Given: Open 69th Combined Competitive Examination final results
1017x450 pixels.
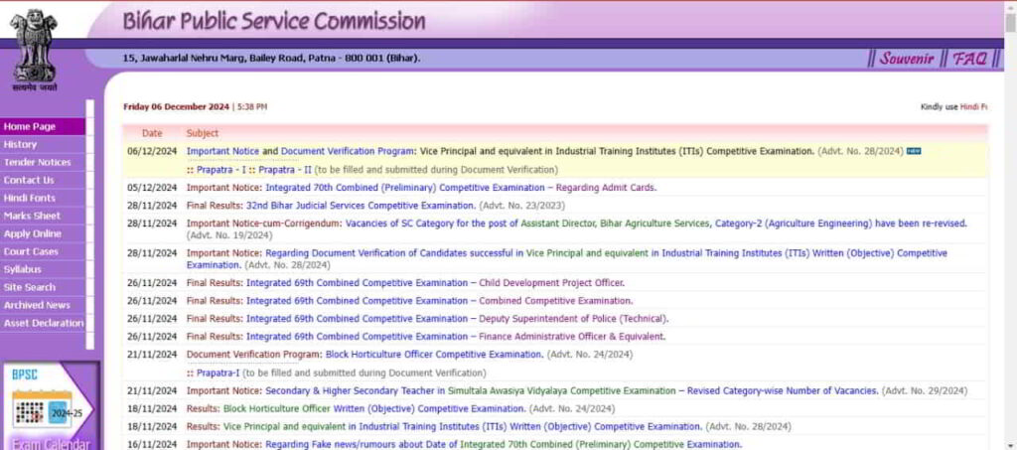Looking at the screenshot, I should (439, 301).
